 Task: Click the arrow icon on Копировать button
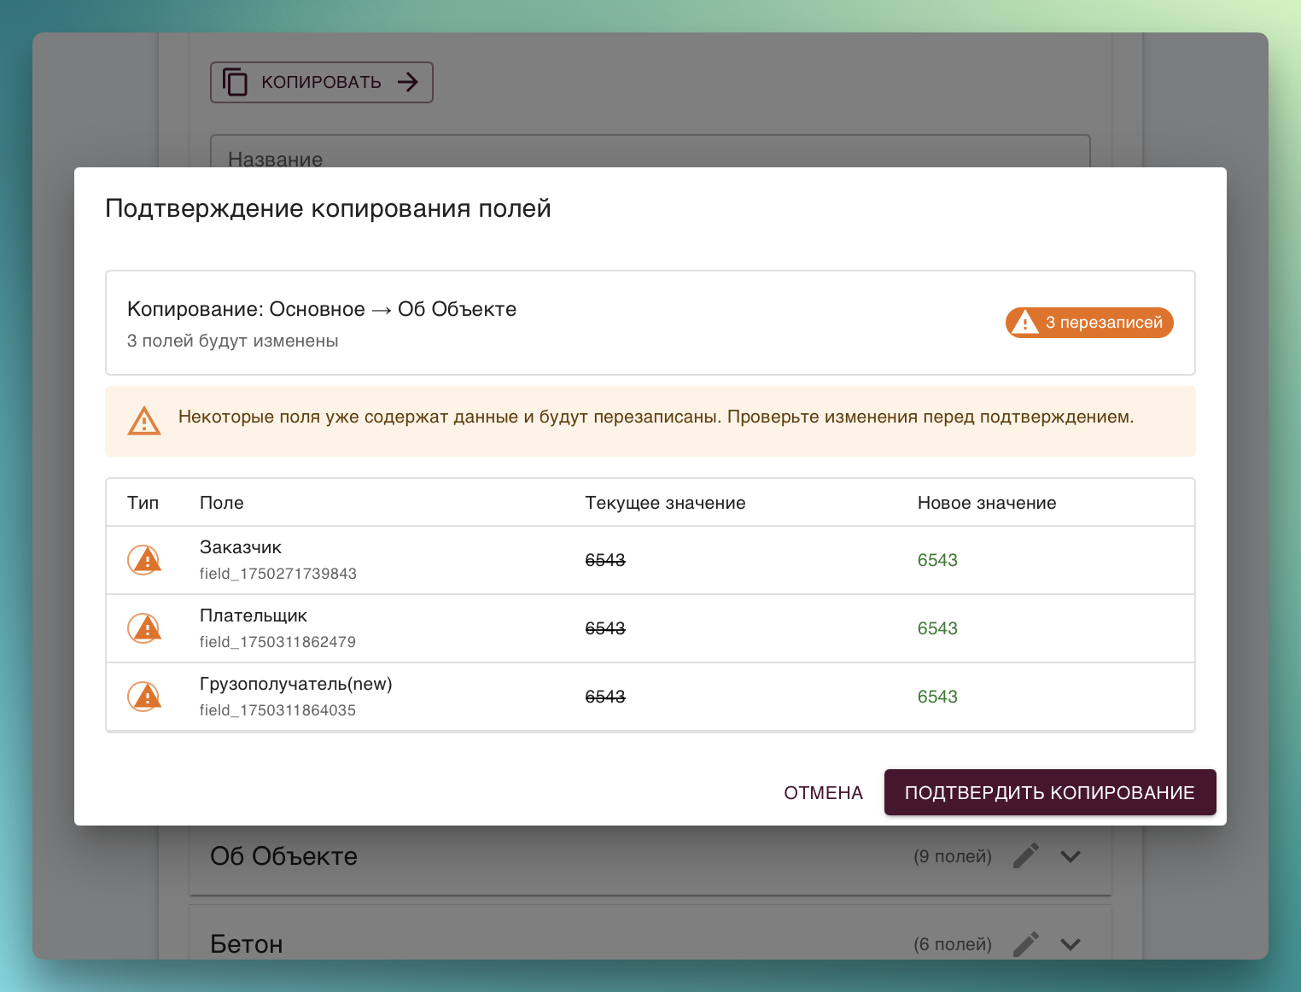(x=408, y=82)
